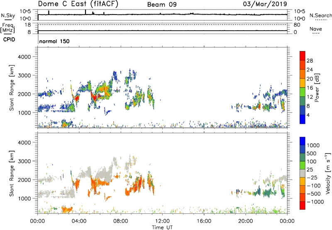332x230 pixels.
Task: Pick the orange -500 to -100 velocity swatch
Action: click(303, 189)
